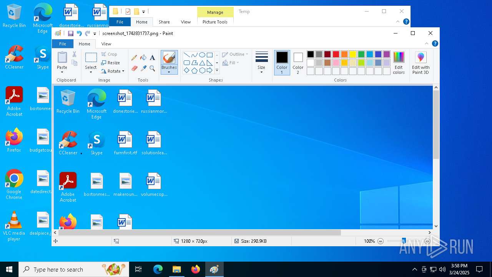This screenshot has width=492, height=277.
Task: Click the Paint zoom slider handle
Action: pos(404,241)
